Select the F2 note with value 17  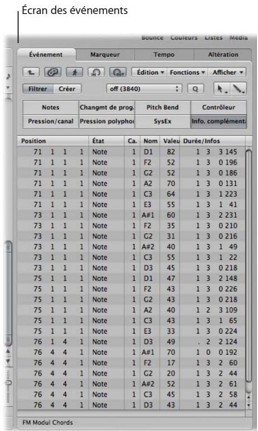(x=131, y=363)
